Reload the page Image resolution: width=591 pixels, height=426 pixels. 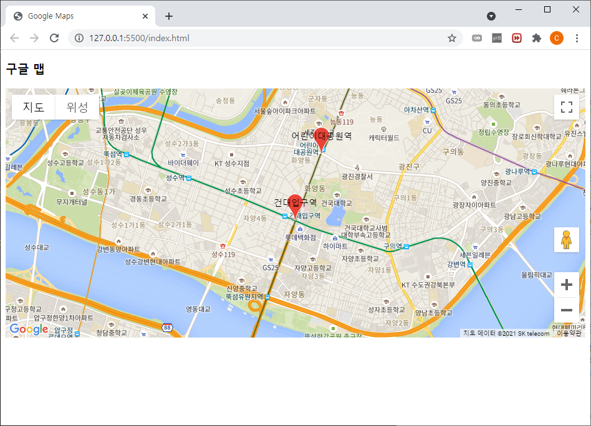54,38
